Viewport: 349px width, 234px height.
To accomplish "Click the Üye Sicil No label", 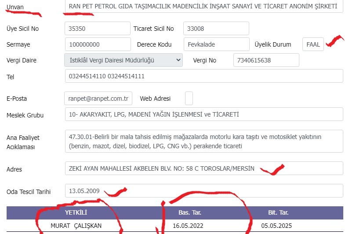I will (x=22, y=29).
